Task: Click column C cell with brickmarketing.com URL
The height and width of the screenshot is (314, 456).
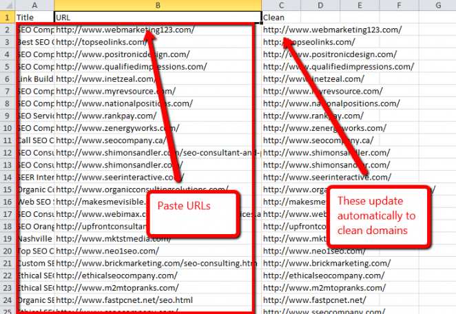Action: click(281, 263)
